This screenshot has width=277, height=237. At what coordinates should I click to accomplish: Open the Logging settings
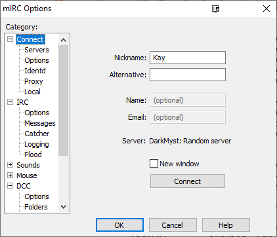tap(37, 144)
